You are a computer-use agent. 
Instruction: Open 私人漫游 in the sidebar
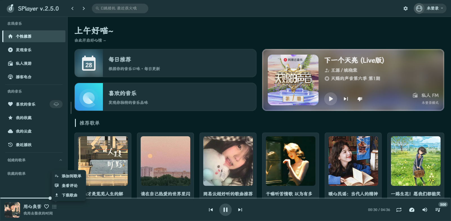pyautogui.click(x=34, y=63)
